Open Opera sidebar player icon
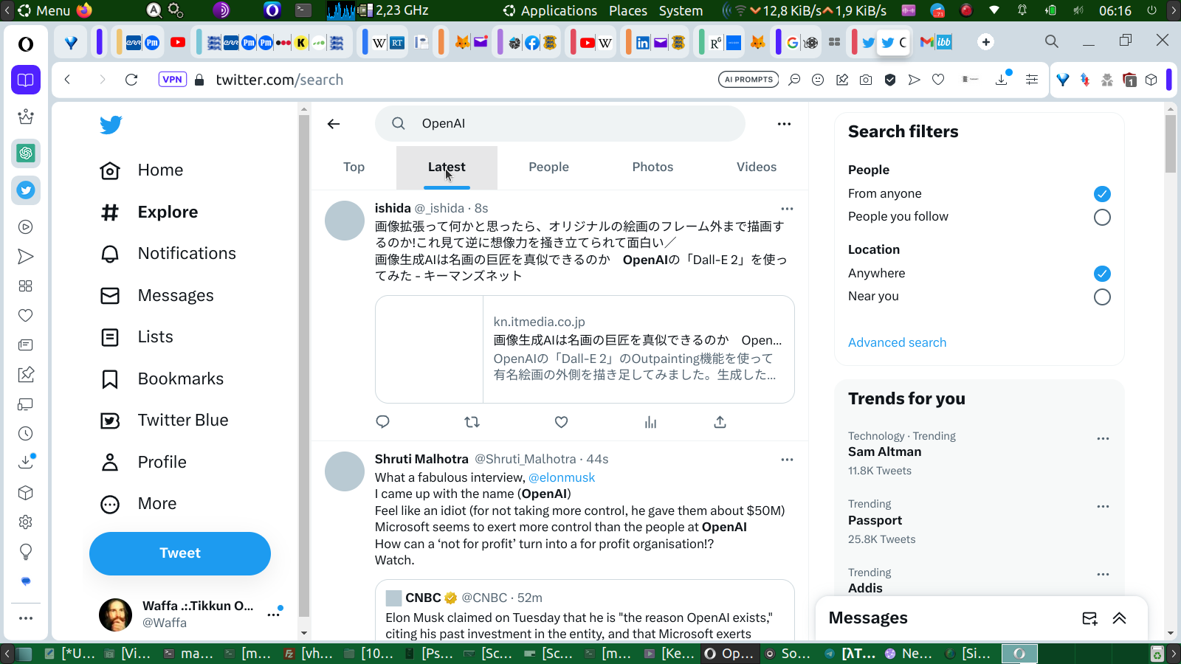This screenshot has height=664, width=1181. pos(26,227)
